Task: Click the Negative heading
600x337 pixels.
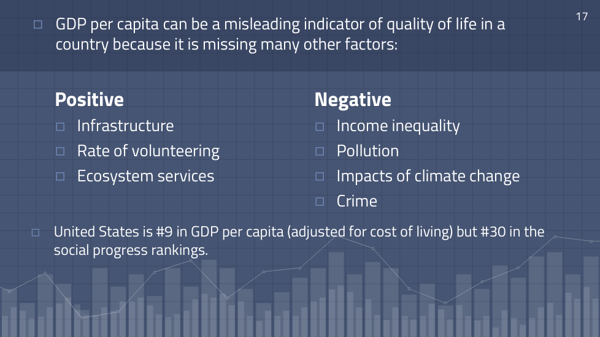Action: (x=353, y=100)
